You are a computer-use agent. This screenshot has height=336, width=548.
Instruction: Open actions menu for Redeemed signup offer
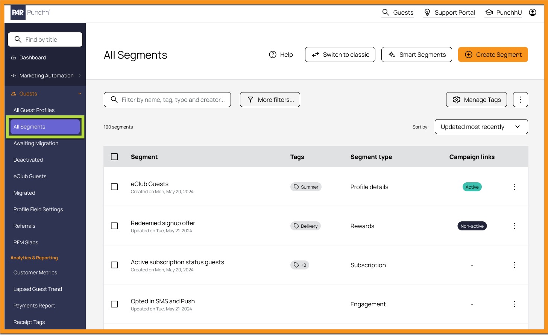coord(515,226)
